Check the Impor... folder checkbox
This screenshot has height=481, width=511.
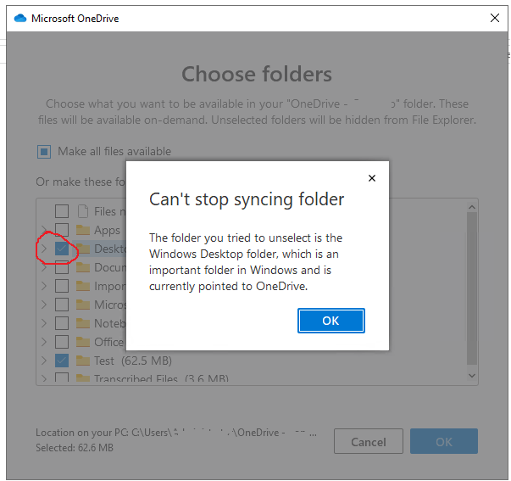(x=62, y=286)
